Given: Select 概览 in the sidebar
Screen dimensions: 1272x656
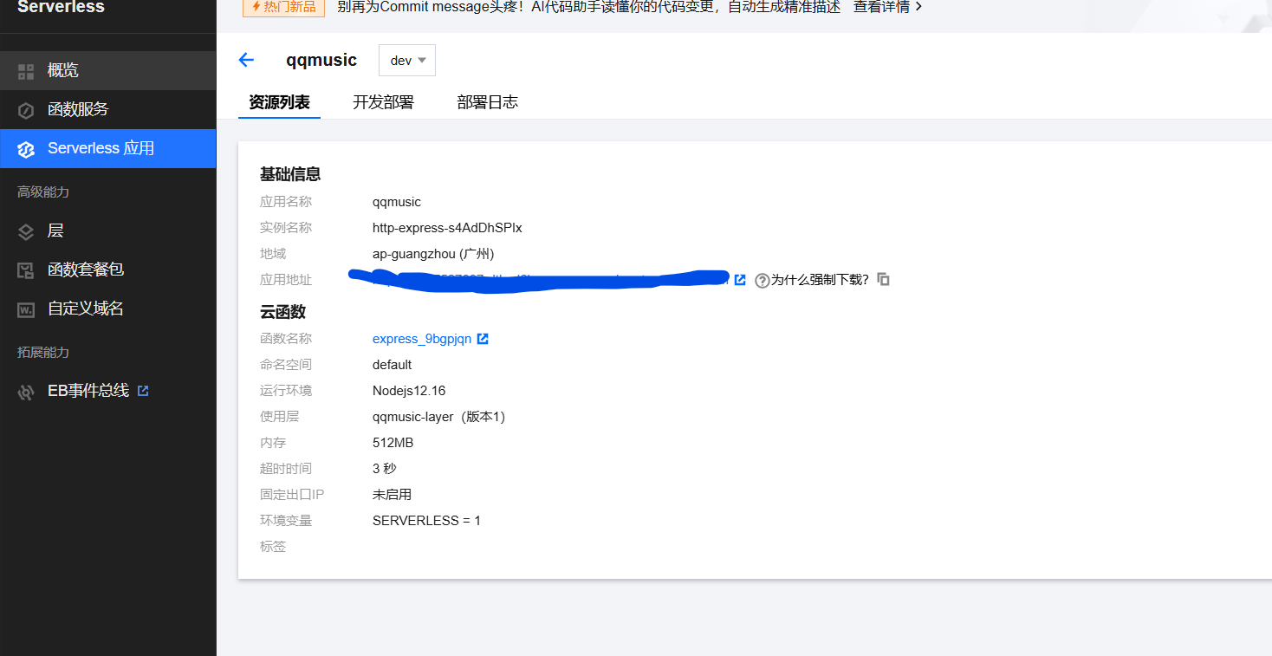Looking at the screenshot, I should pyautogui.click(x=107, y=71).
